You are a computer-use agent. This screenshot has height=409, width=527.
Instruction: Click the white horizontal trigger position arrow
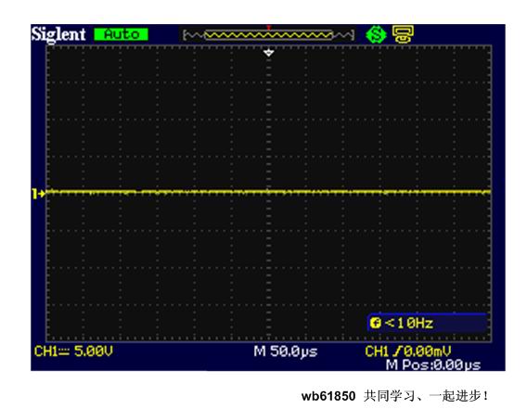(x=268, y=53)
